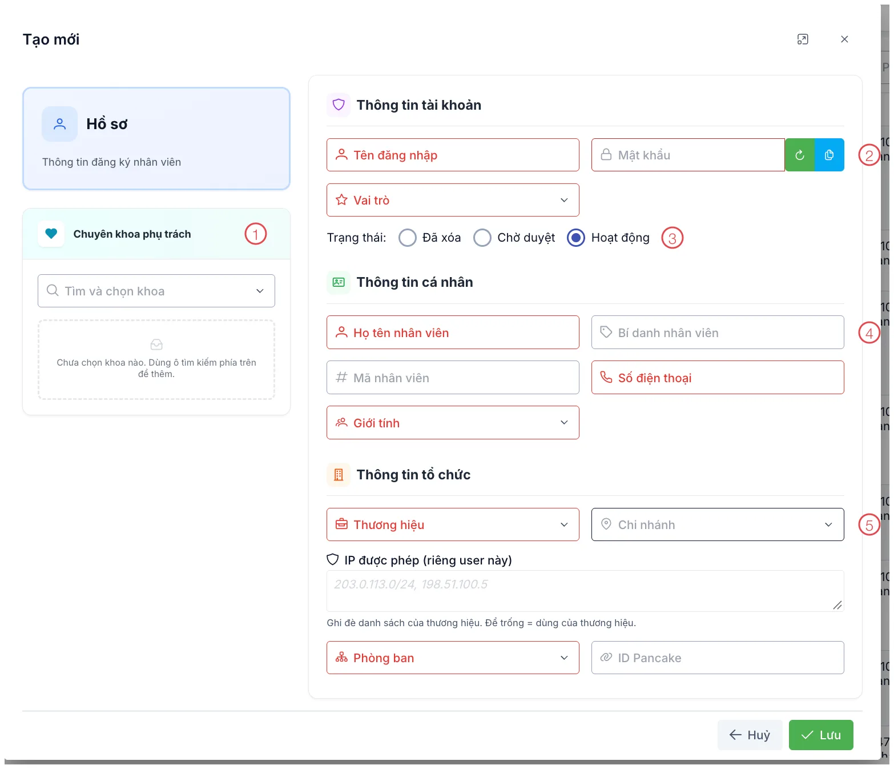Image resolution: width=894 pixels, height=769 pixels.
Task: Click the lock icon in Mật khẩu field
Action: click(x=606, y=155)
